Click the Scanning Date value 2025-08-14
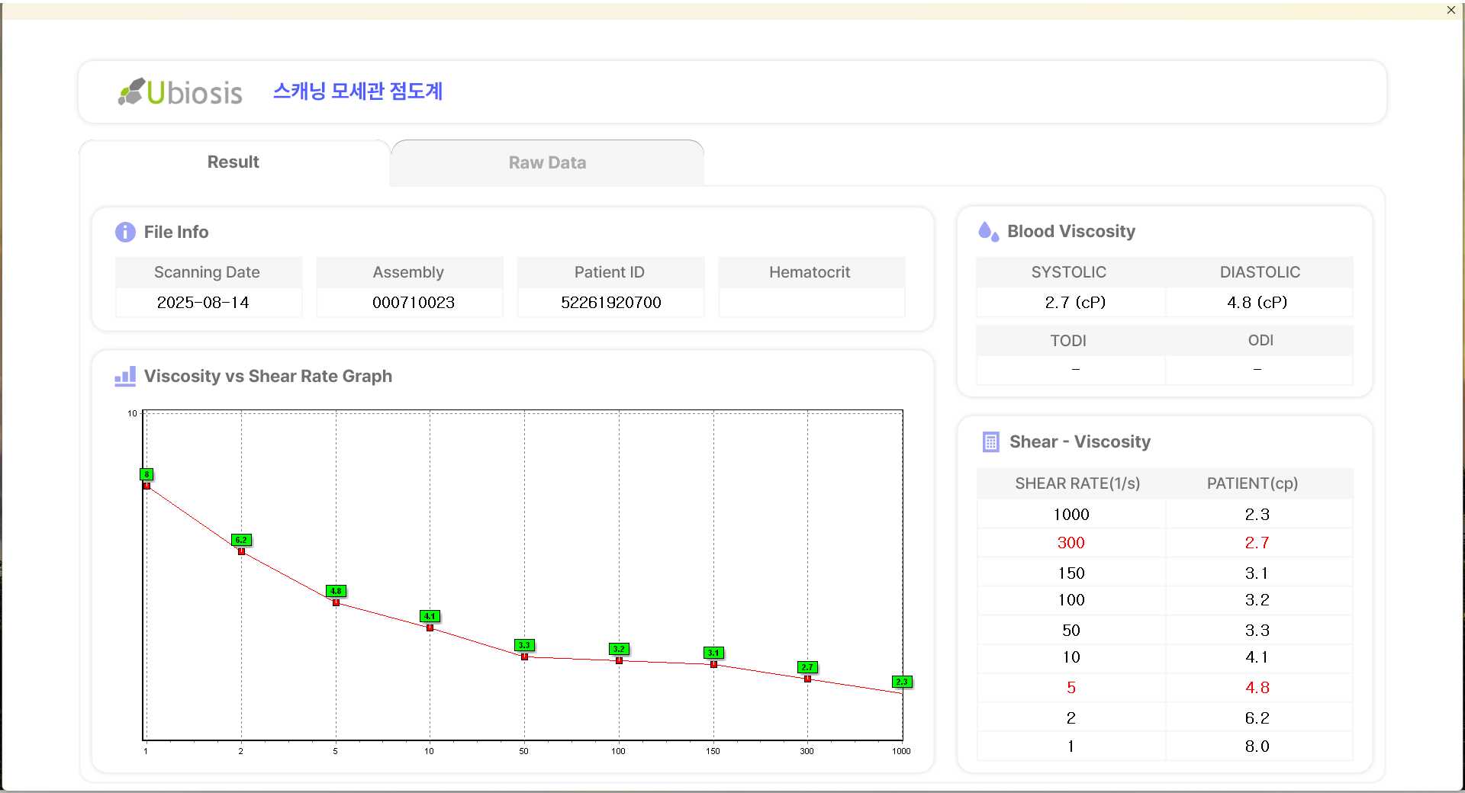Screen dimensions: 1465x793 [x=203, y=303]
